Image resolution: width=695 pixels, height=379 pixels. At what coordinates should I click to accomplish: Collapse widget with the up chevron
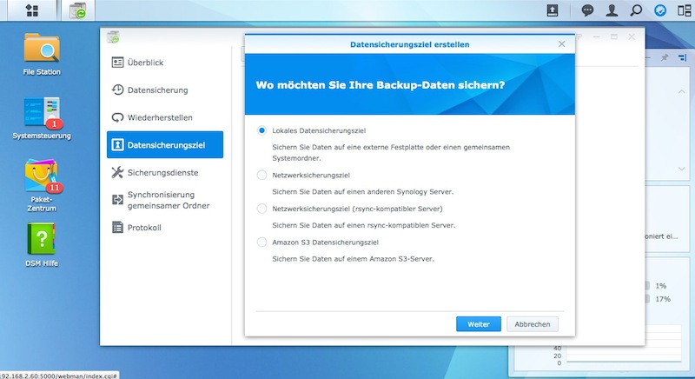point(681,91)
